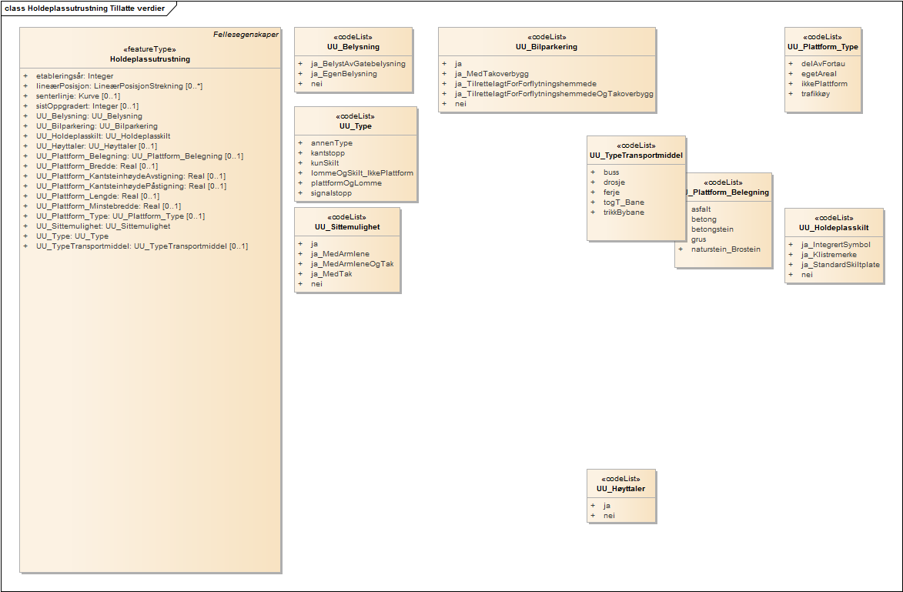903x592 pixels.
Task: Click the etableringsår: Integer attribute
Action: (x=75, y=76)
